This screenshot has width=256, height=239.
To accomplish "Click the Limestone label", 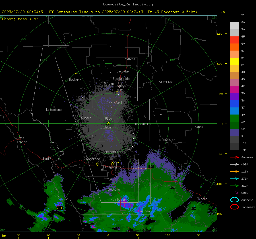I will pos(54,110).
